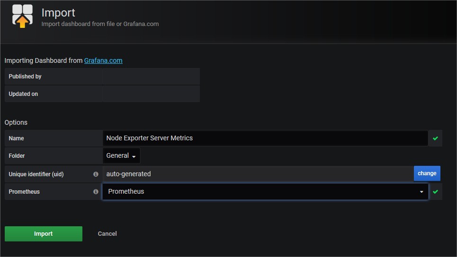Viewport: 457px width, 257px height.
Task: Click the empty Updated on value cell
Action: pyautogui.click(x=151, y=94)
